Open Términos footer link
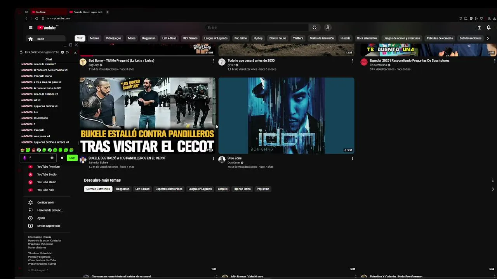497x279 pixels. click(33, 253)
